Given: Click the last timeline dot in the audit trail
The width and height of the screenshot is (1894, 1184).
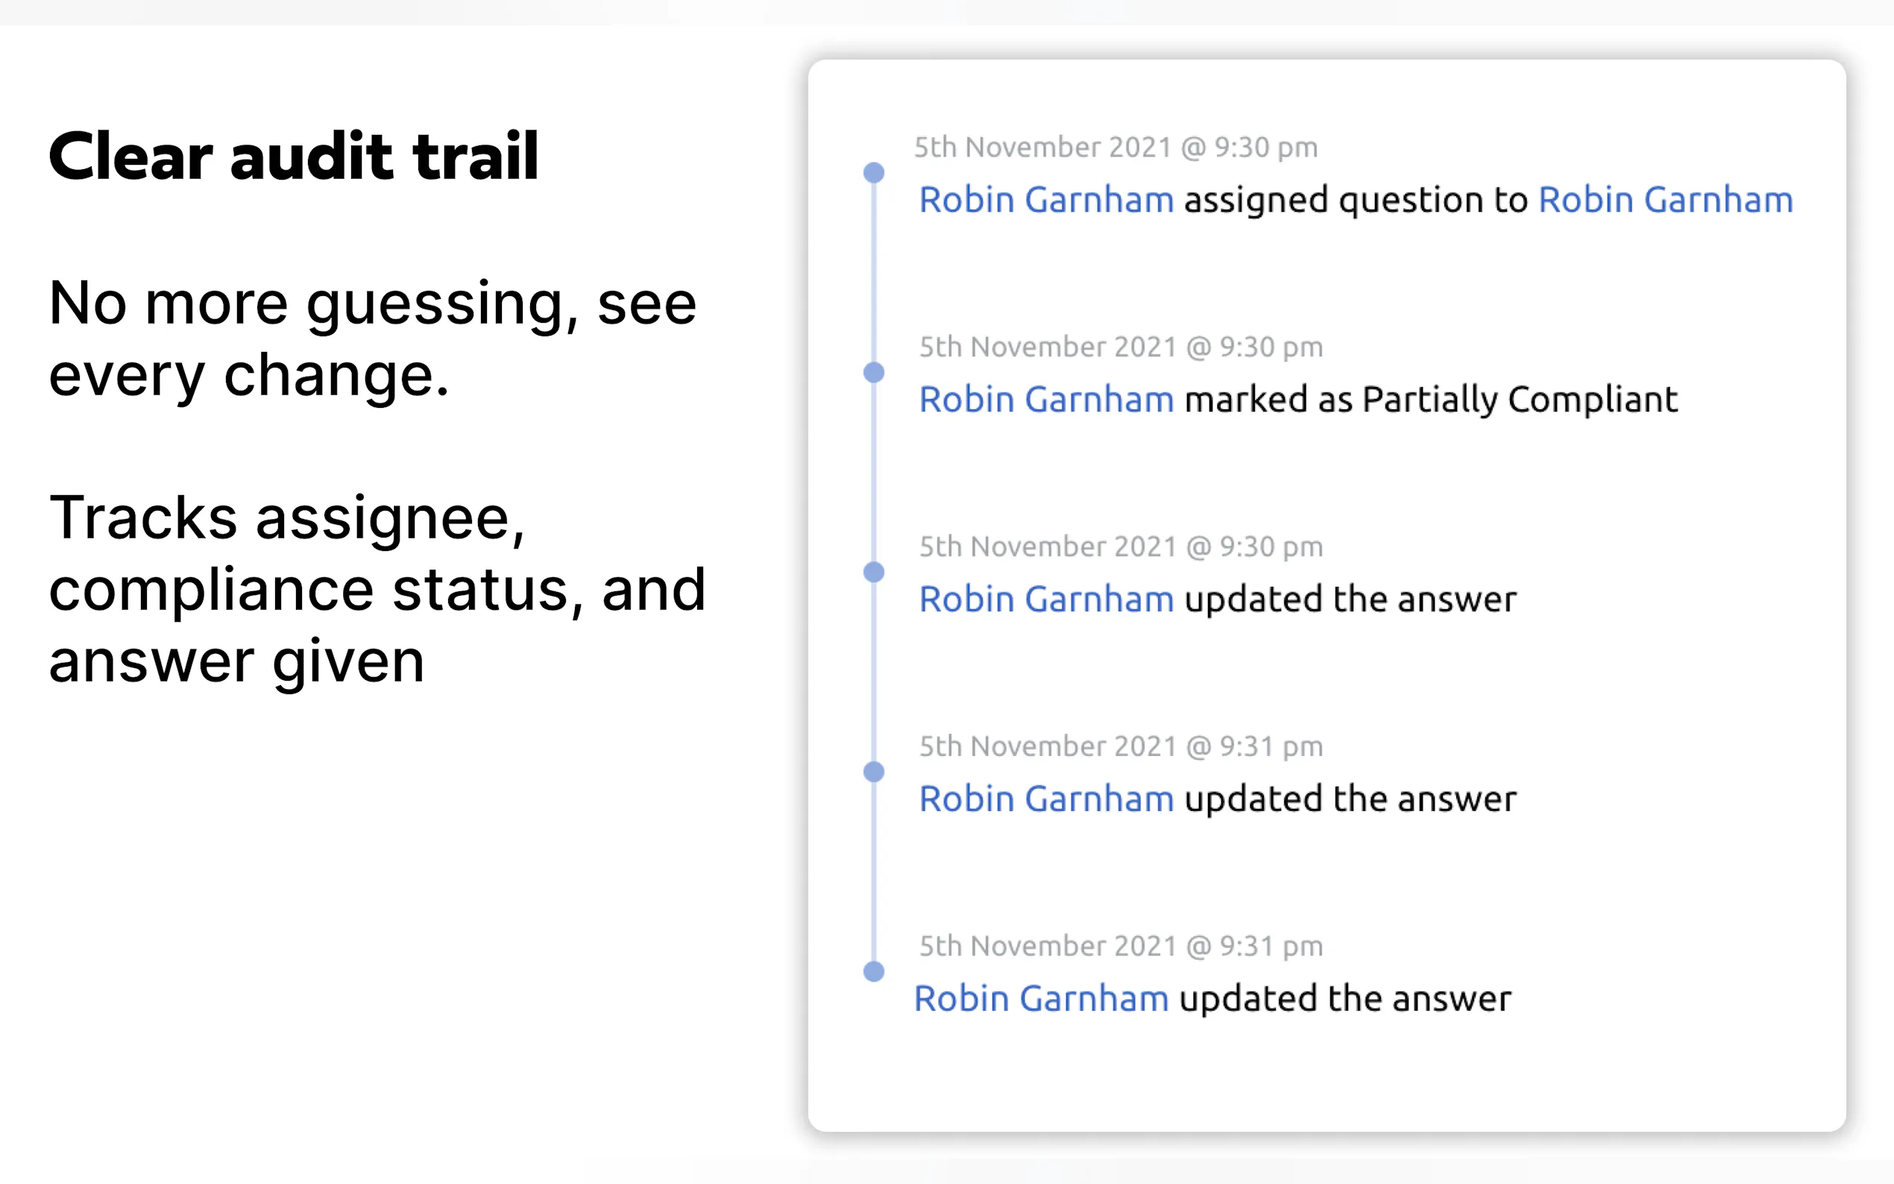Looking at the screenshot, I should click(x=874, y=971).
